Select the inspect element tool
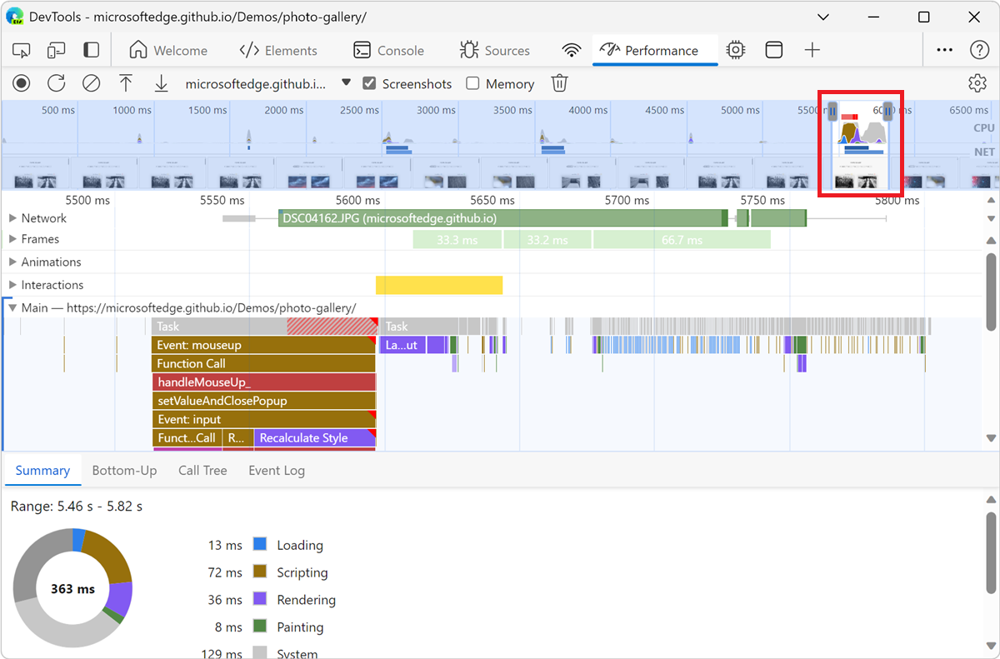The width and height of the screenshot is (1000, 659). coord(21,50)
